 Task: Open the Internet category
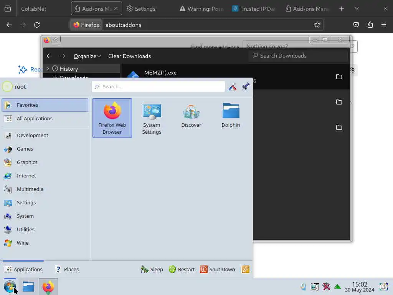[x=45, y=176]
